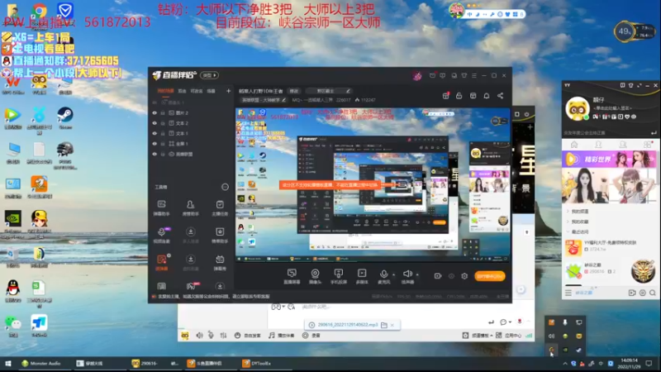
Task: Open the settings gear in the stream control bar
Action: (x=464, y=276)
